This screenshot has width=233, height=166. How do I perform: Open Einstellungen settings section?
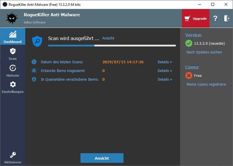point(13,87)
